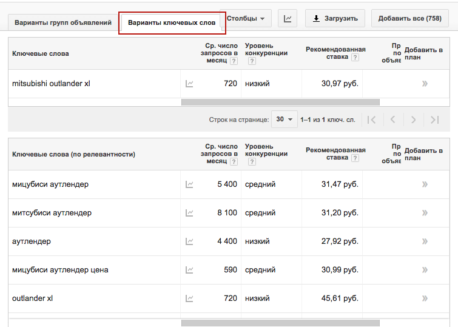The height and width of the screenshot is (327, 458).
Task: Open help for Рекомендованная ставка in top table
Action: point(355,57)
